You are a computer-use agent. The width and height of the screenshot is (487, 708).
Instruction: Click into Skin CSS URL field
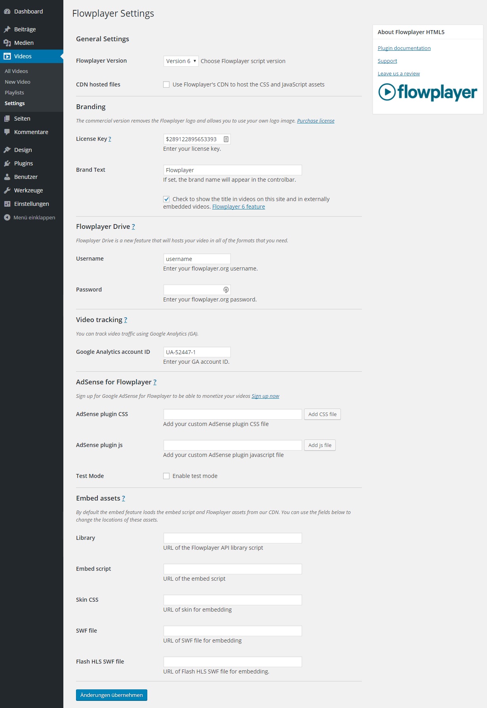(232, 600)
